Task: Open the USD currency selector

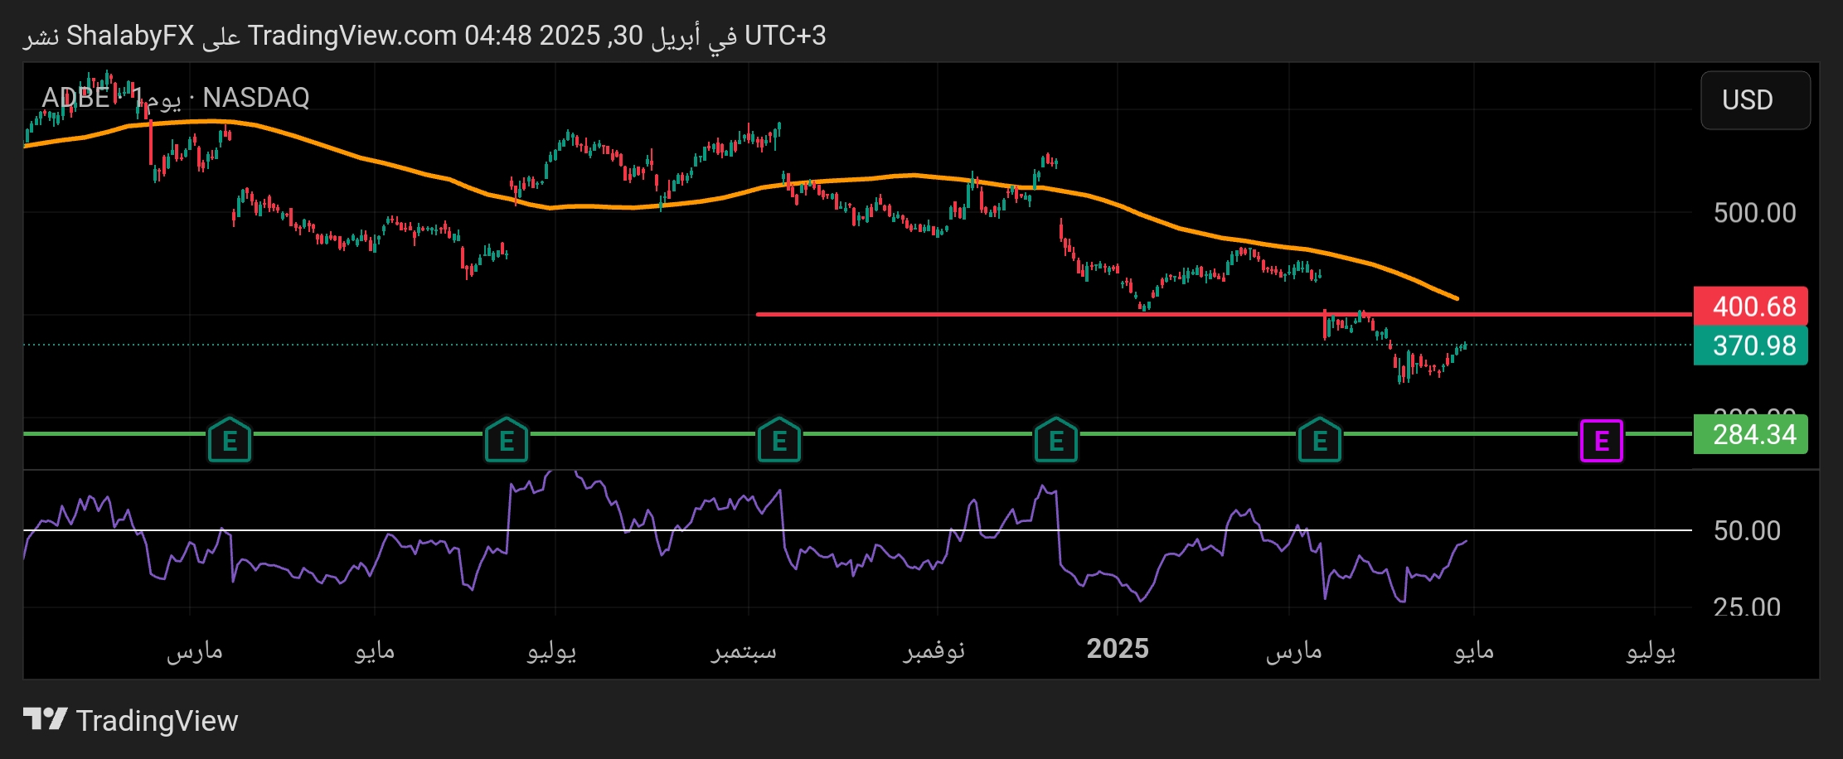Action: tap(1755, 100)
